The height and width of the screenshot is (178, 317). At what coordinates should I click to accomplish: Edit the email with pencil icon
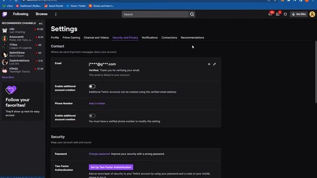click(214, 64)
